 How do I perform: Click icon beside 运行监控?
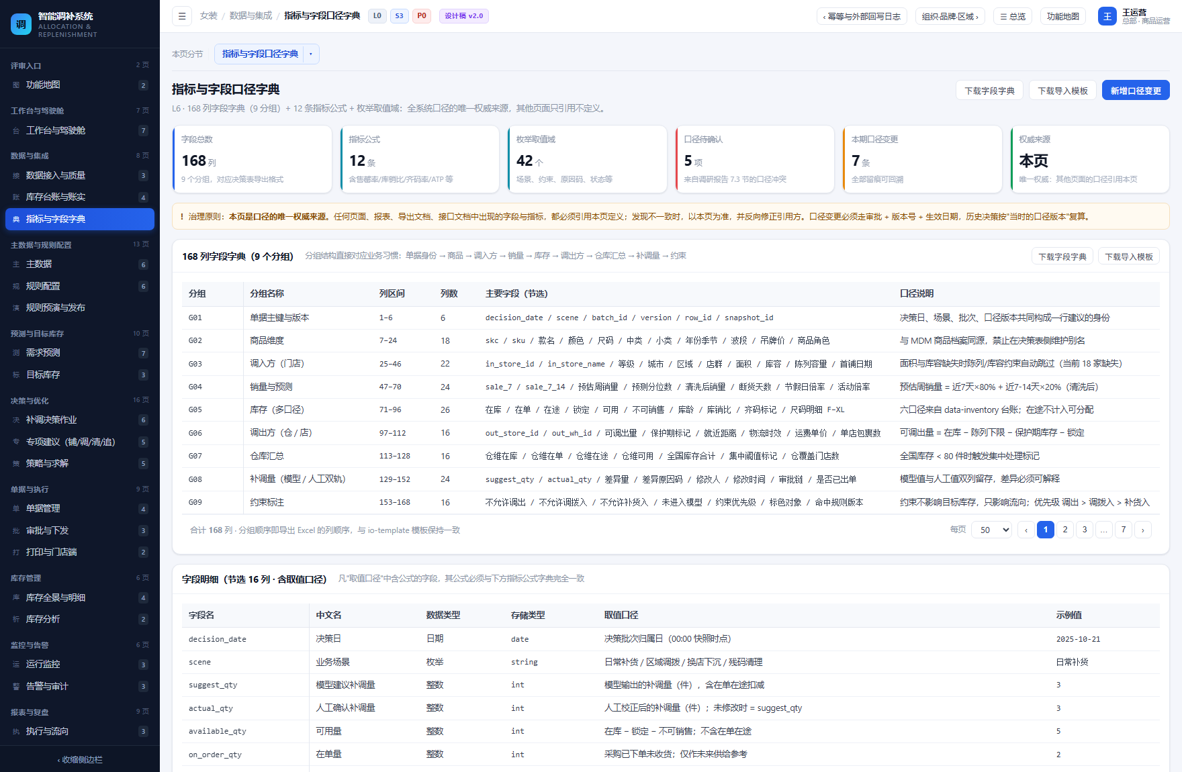tap(16, 665)
